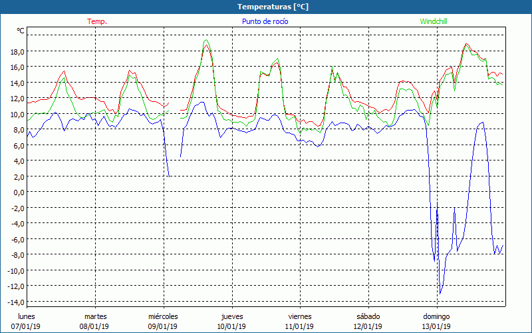Click the 2,0 y-axis value
532x333 pixels.
pyautogui.click(x=19, y=176)
